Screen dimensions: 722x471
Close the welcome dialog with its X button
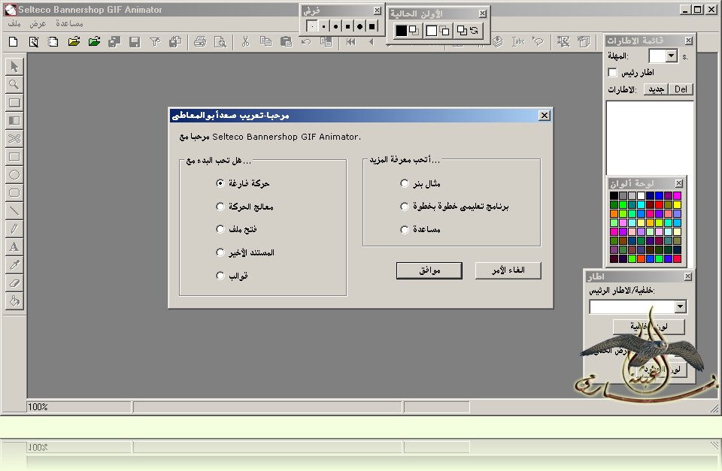(x=545, y=116)
